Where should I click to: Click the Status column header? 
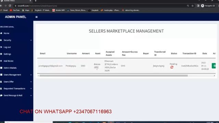click(174, 53)
